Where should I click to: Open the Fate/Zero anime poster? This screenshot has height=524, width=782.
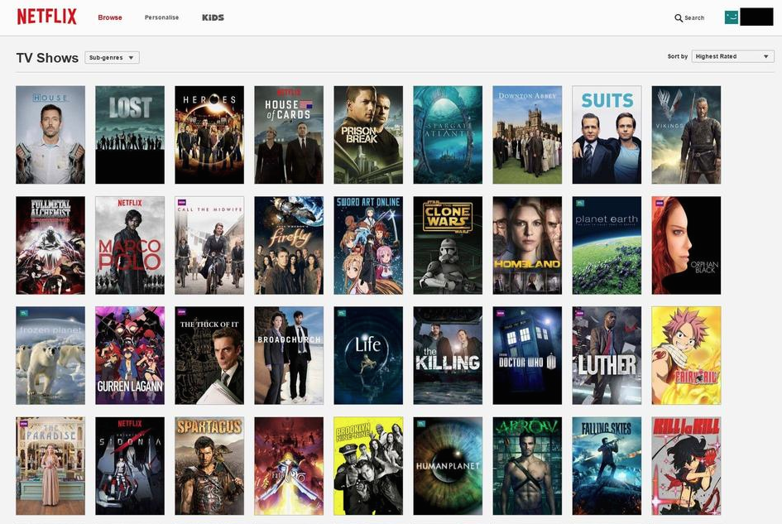pyautogui.click(x=289, y=466)
